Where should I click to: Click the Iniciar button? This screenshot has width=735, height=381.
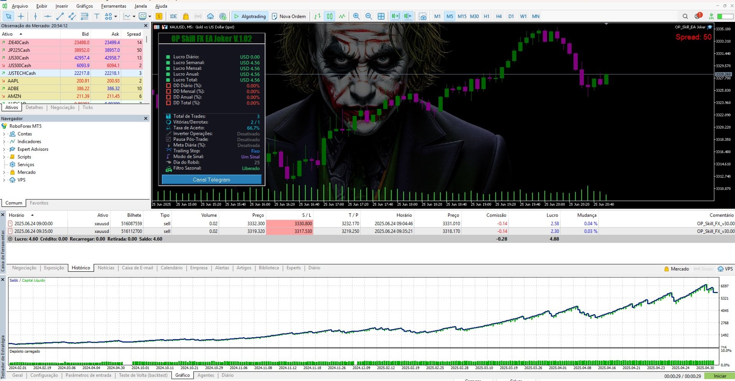click(x=720, y=376)
